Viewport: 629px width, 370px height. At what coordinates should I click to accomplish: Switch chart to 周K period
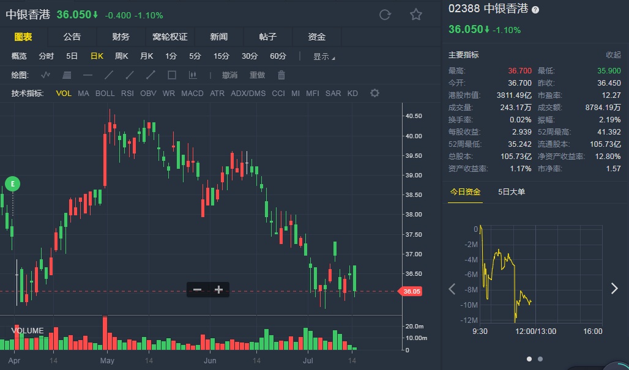point(122,56)
